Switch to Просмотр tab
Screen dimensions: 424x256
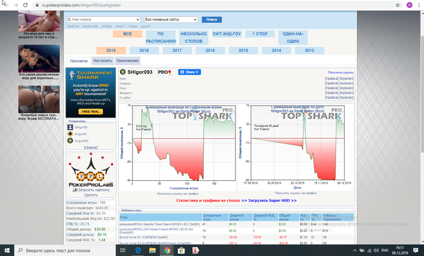pos(79,61)
